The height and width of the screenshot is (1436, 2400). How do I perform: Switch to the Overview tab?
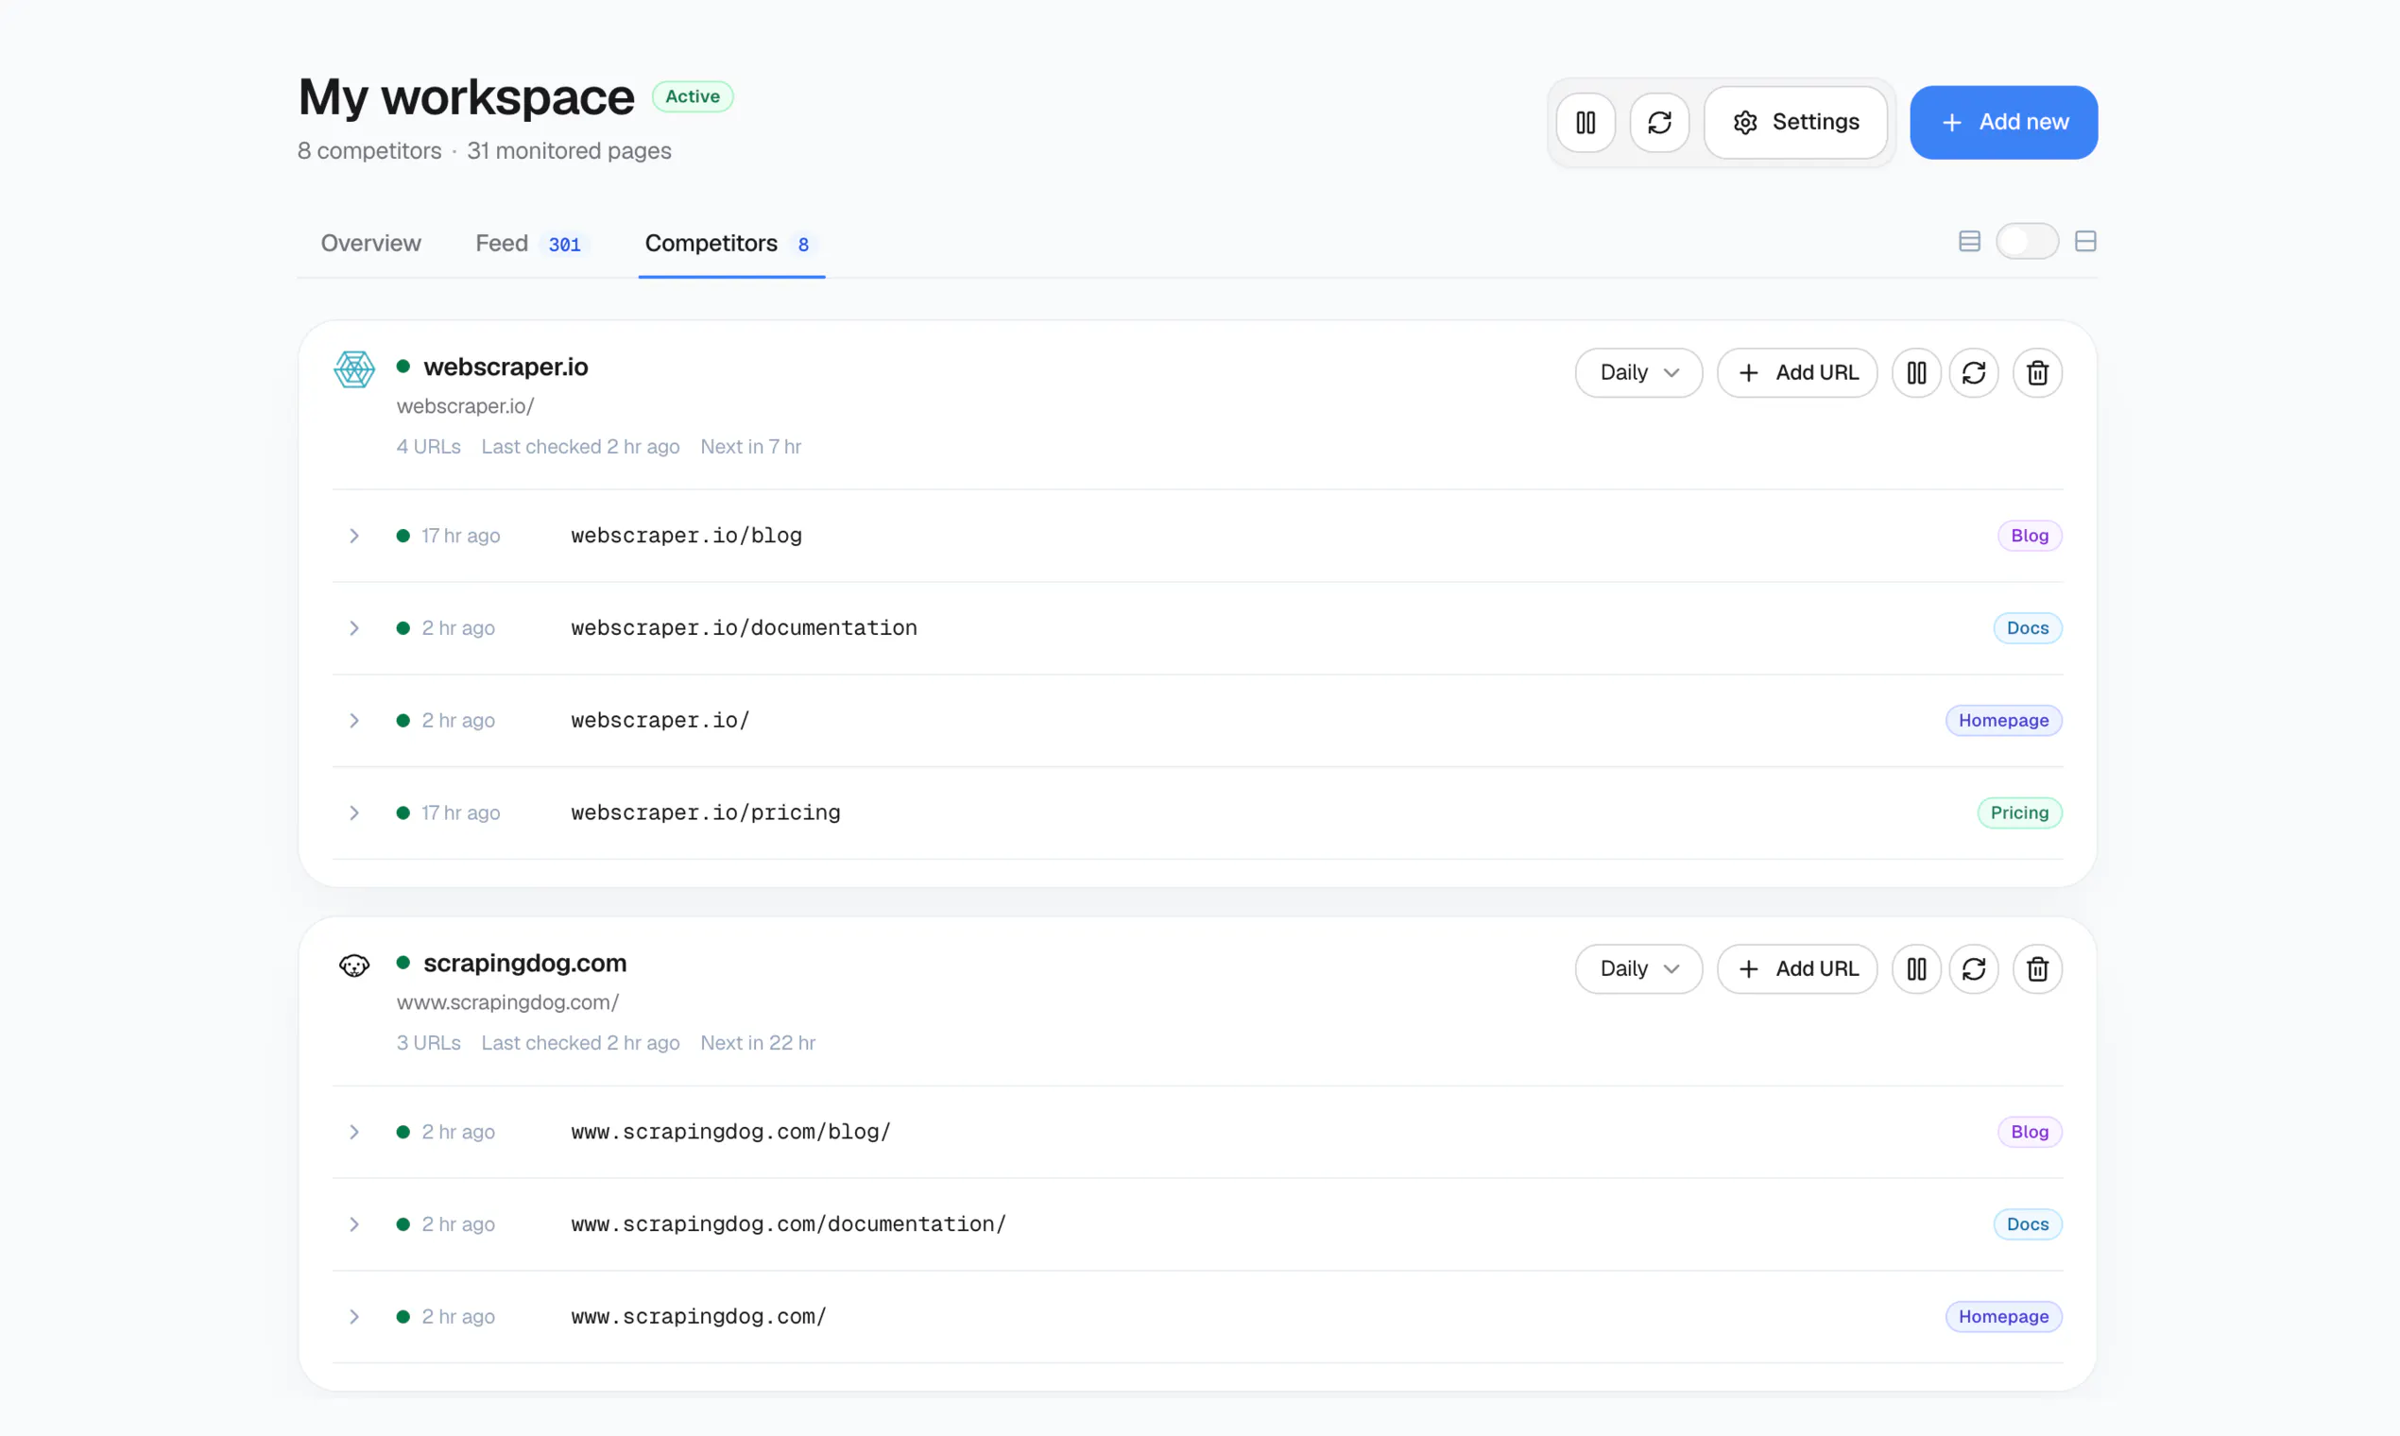(370, 243)
